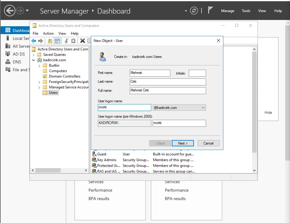Click the Delete X toolbar icon
This screenshot has width=290, height=223.
83,41
